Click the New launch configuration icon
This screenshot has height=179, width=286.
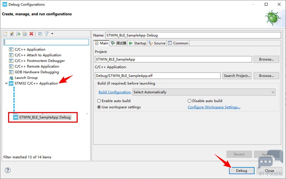(x=6, y=34)
